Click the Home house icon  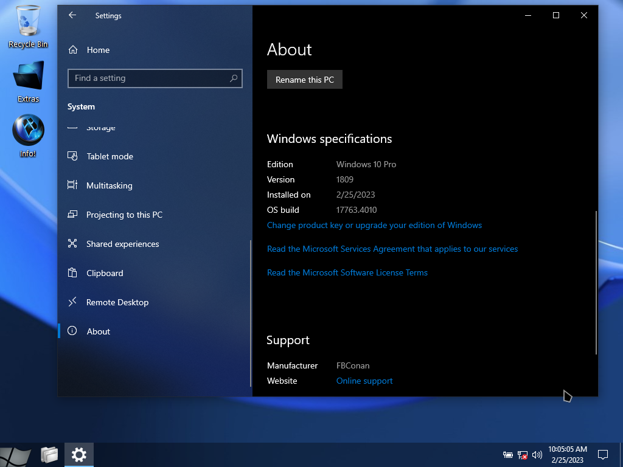click(73, 50)
